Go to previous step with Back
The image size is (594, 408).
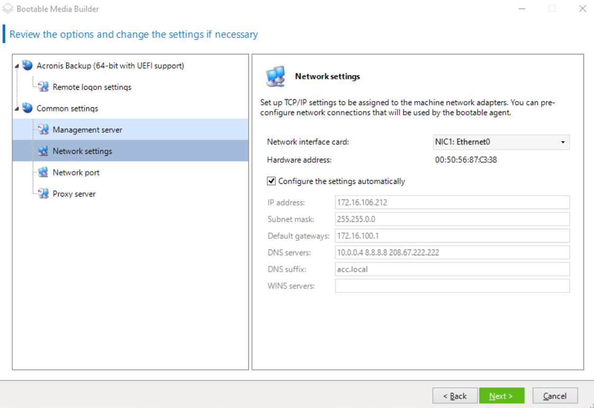click(x=455, y=396)
